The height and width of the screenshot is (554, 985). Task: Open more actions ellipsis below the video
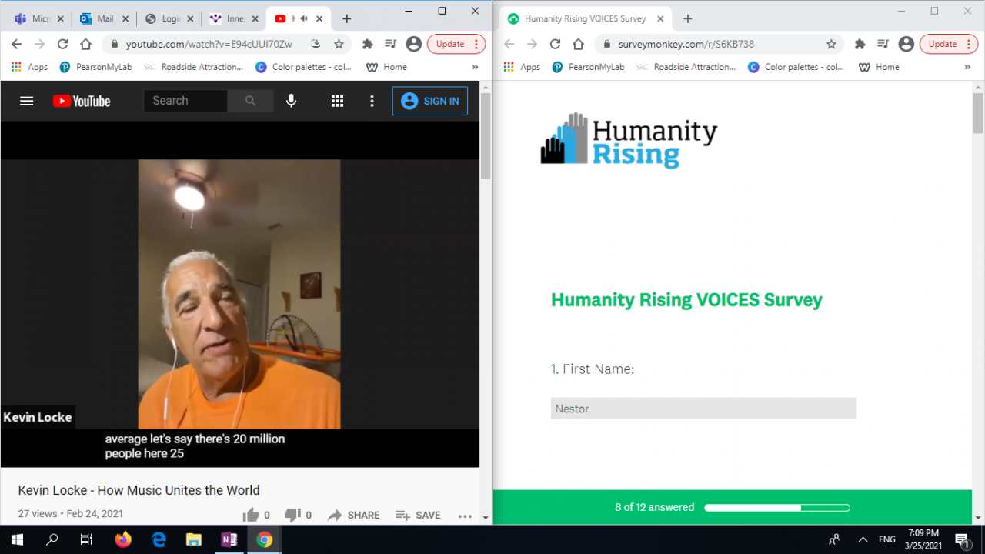click(x=465, y=516)
